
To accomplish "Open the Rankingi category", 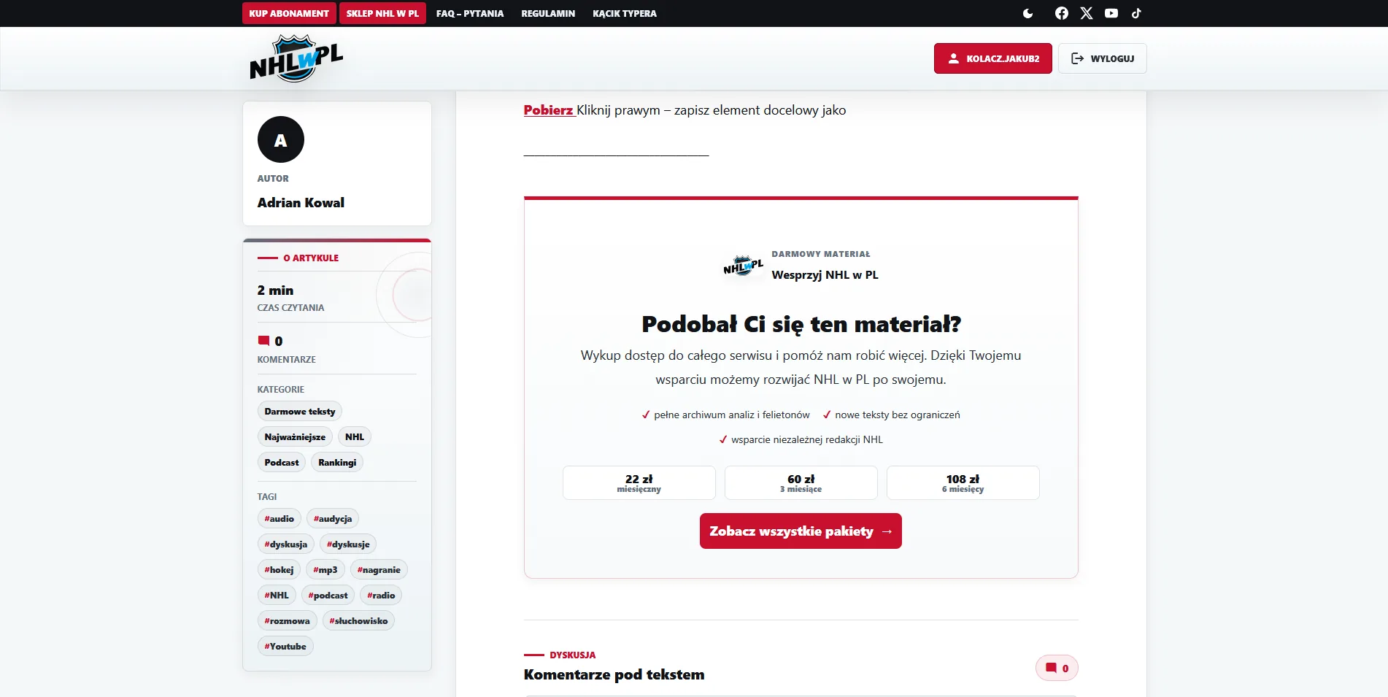I will coord(337,463).
